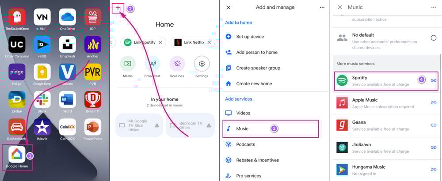Open the Microsoft Word app
The height and width of the screenshot is (181, 442).
point(67,99)
